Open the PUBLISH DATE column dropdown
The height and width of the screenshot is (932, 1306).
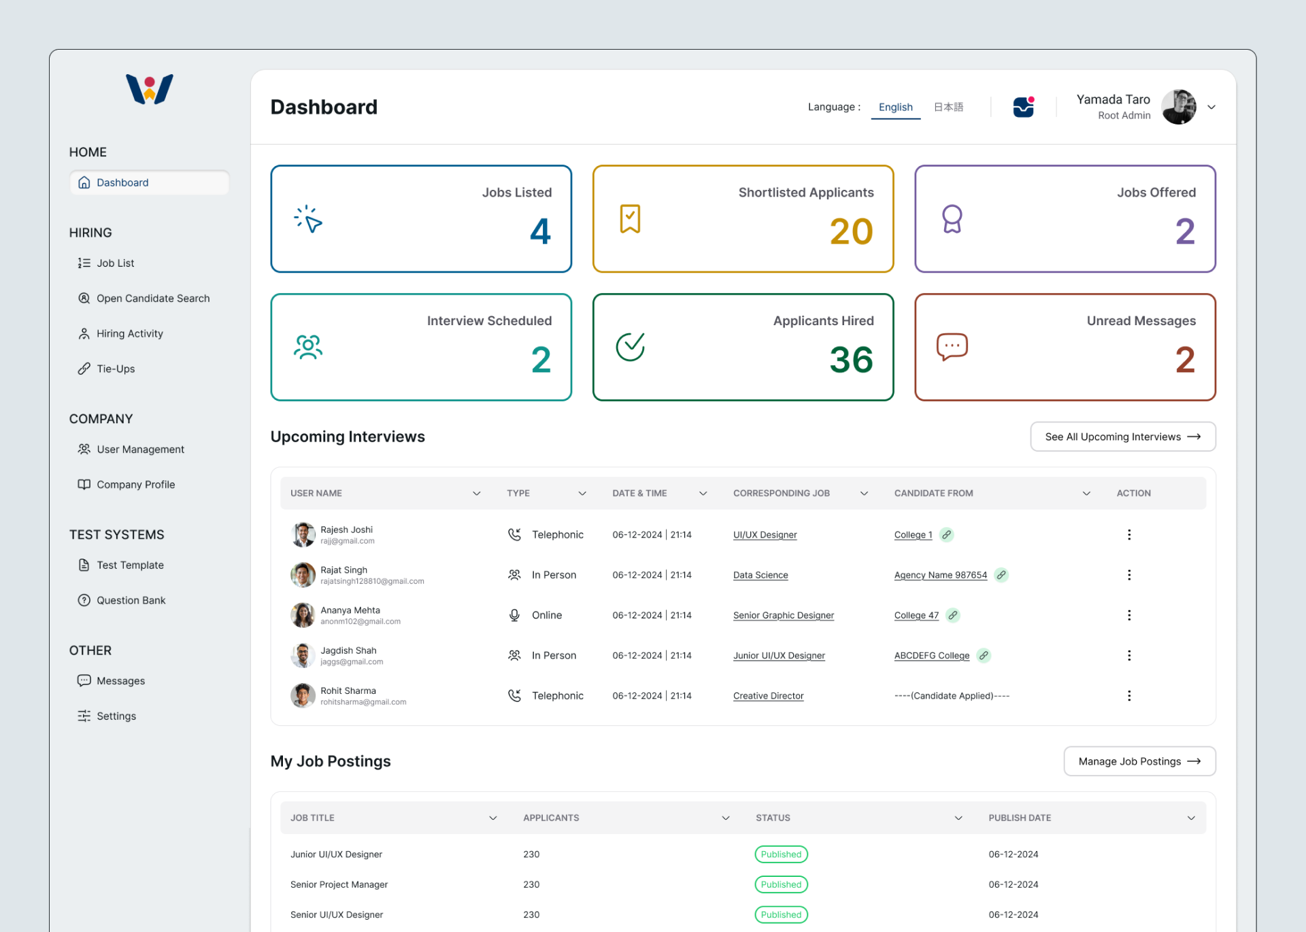(x=1191, y=818)
